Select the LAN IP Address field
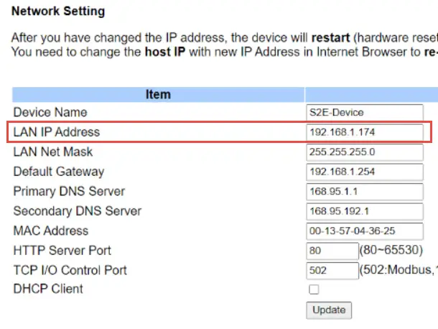438x329 pixels. pos(365,133)
